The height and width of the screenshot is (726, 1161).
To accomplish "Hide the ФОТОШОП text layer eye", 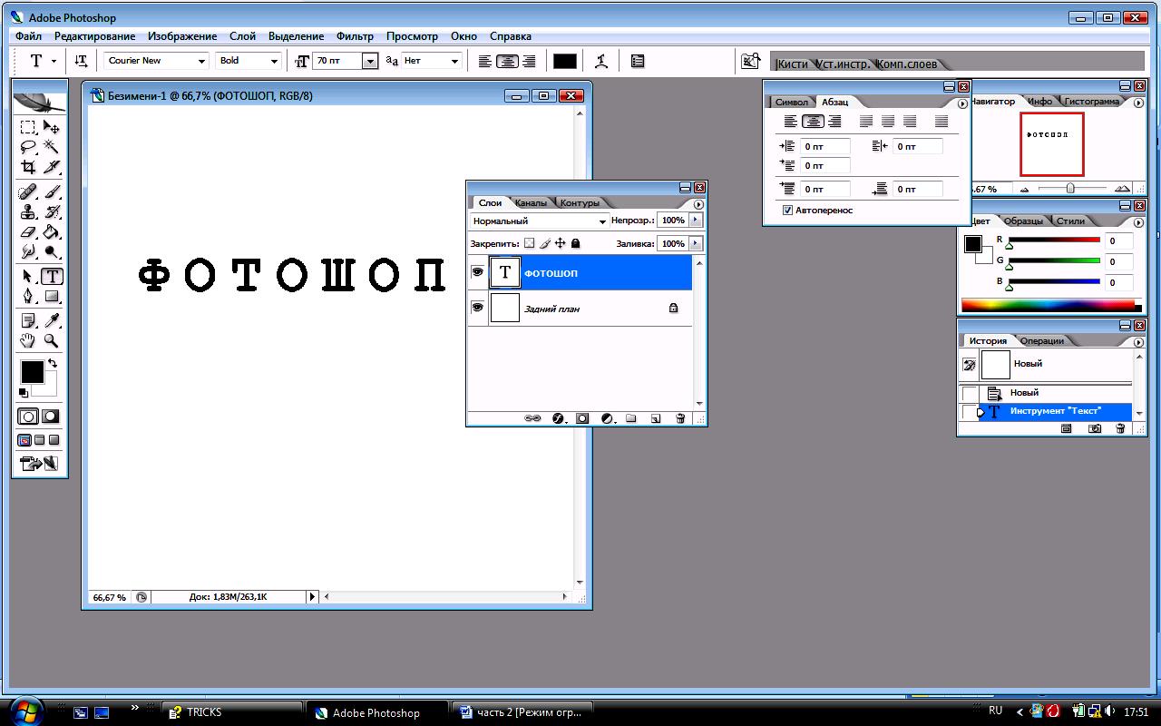I will 478,272.
